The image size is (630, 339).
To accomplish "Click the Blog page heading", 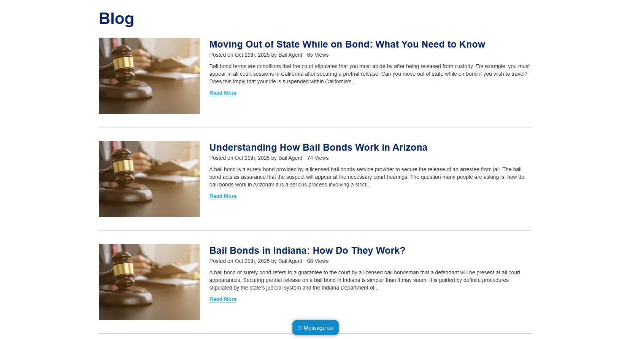I will click(116, 19).
